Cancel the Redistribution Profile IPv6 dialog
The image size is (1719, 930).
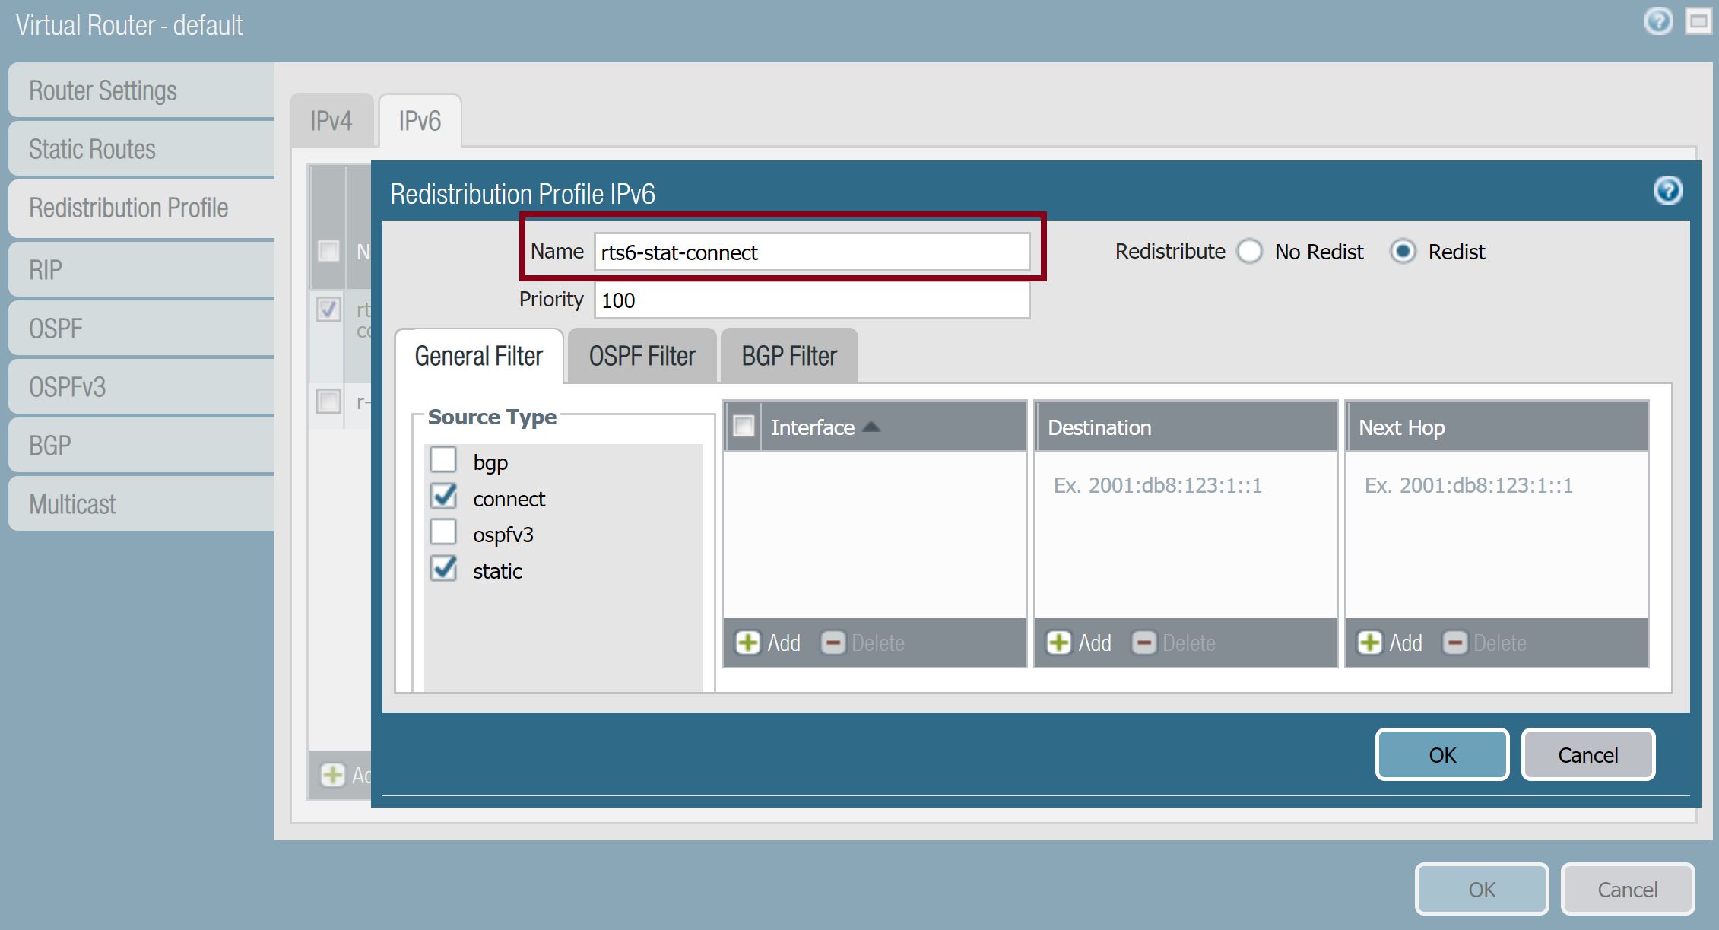1587,754
